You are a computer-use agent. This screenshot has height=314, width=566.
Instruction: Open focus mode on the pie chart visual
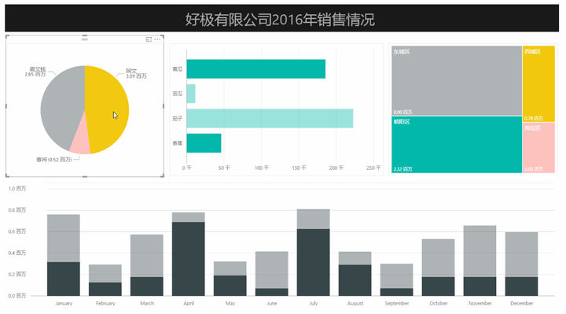(x=149, y=39)
